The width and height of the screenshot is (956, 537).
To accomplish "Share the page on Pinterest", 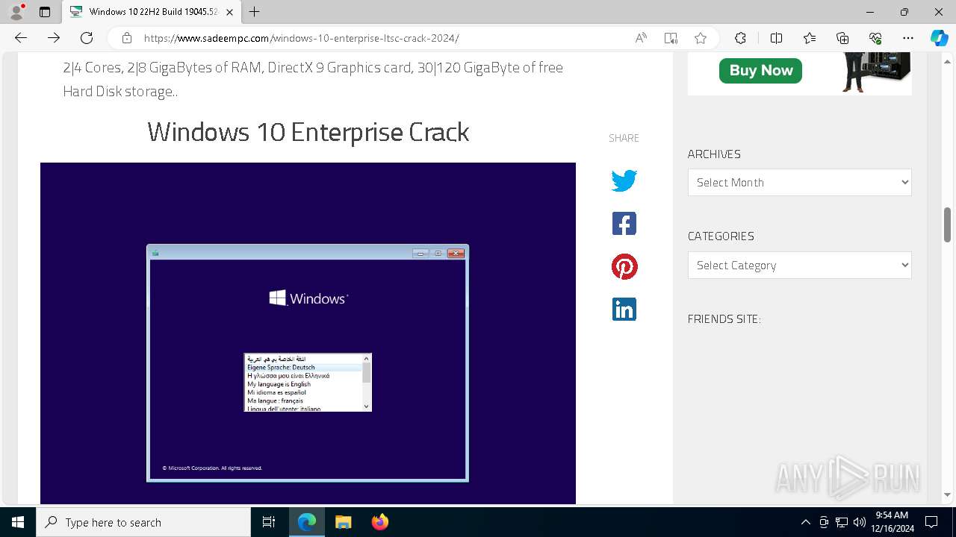I will coord(624,267).
